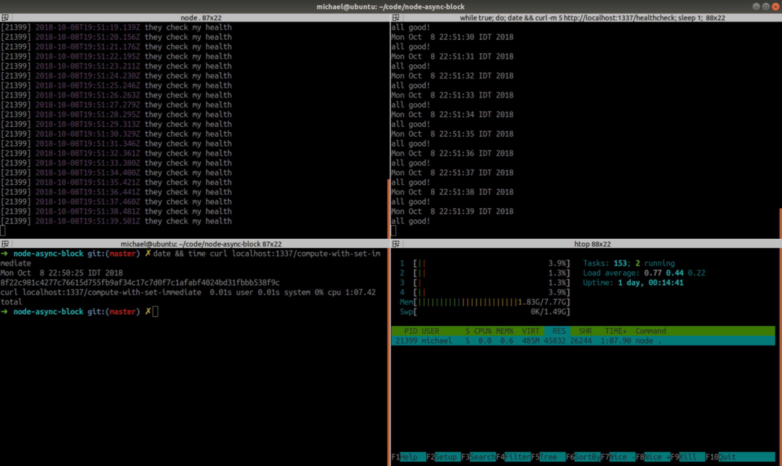The width and height of the screenshot is (782, 466).
Task: Click log line timestamped 19:51:19.139Z
Action: click(x=116, y=27)
